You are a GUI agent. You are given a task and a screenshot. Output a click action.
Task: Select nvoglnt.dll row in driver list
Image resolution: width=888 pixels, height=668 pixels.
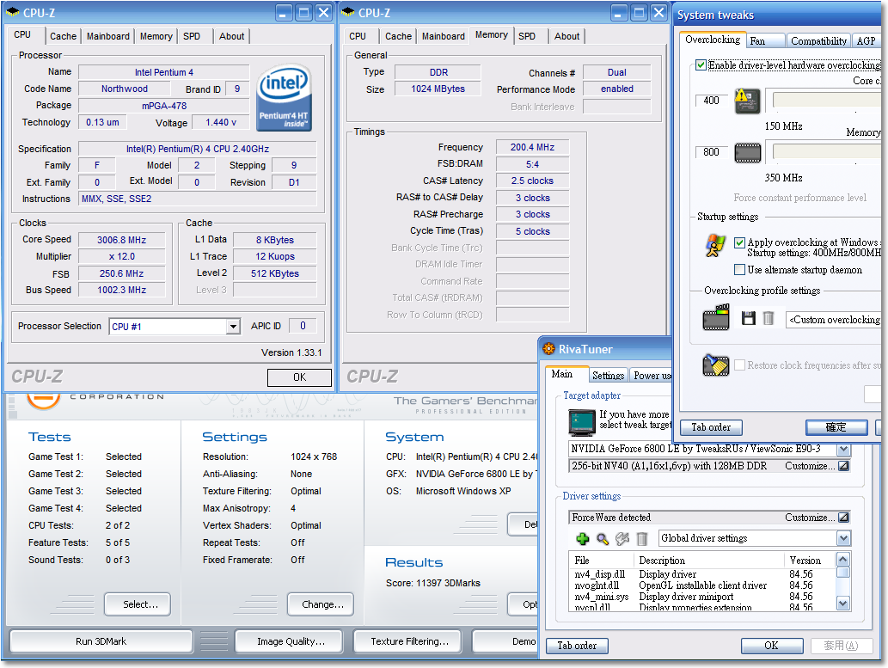703,585
